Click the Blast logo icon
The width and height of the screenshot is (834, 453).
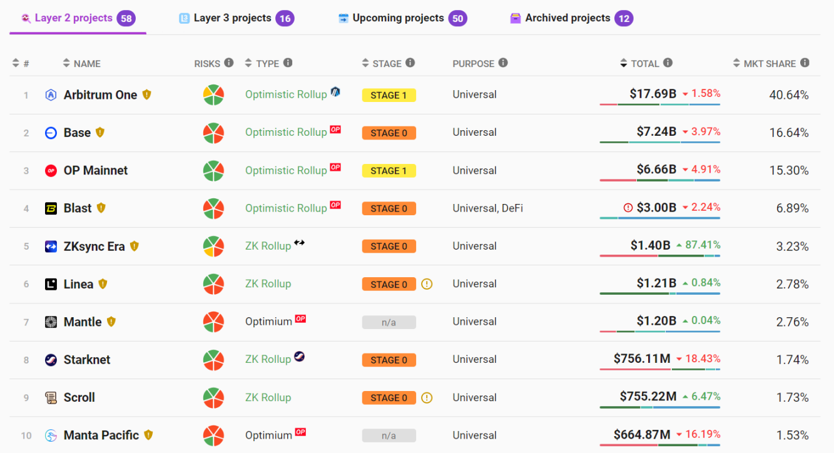pyautogui.click(x=51, y=208)
